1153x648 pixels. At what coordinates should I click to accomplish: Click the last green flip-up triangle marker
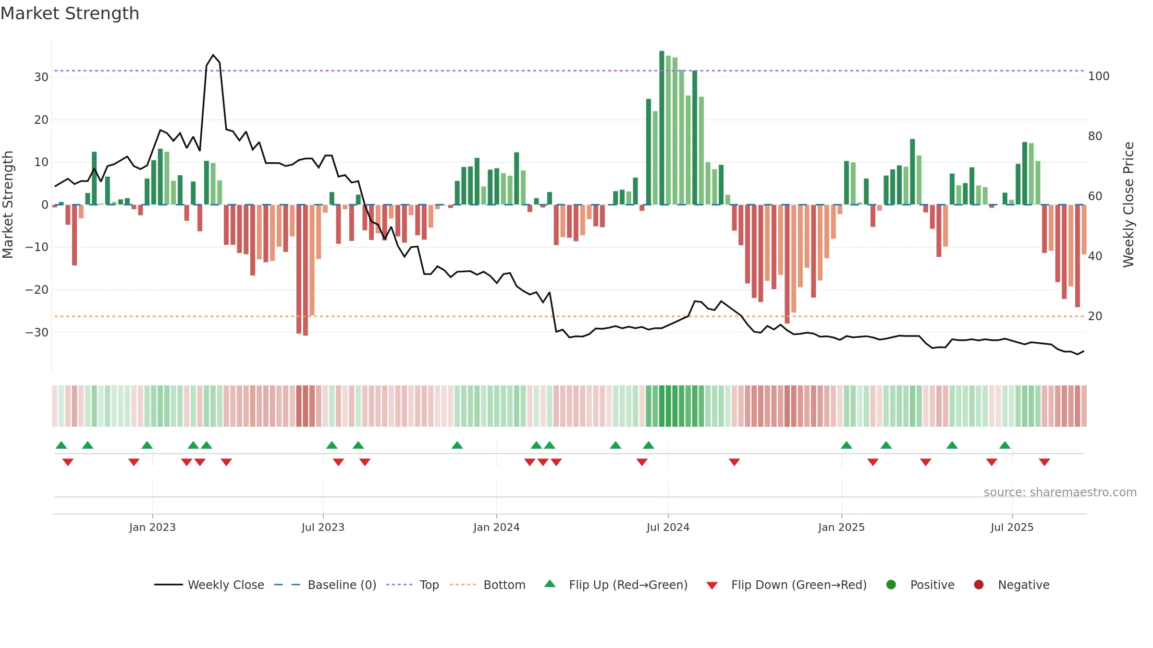coord(1005,445)
